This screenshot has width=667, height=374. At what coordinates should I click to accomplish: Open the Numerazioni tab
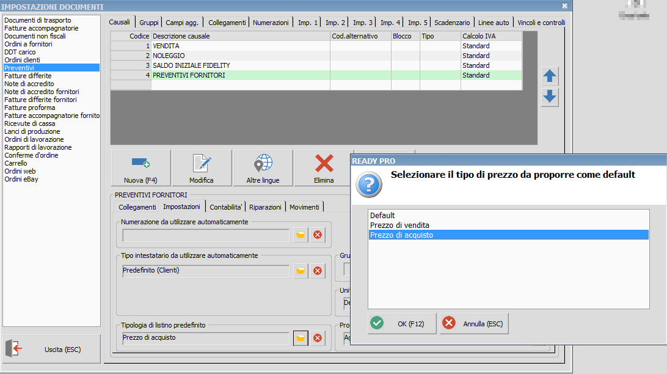click(271, 23)
